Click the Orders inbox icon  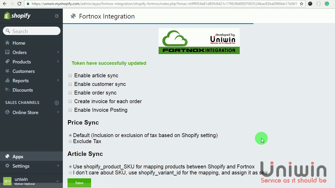pyautogui.click(x=7, y=52)
